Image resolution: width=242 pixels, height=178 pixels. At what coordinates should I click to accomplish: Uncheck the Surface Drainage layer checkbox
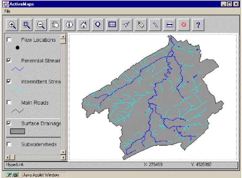coord(9,123)
